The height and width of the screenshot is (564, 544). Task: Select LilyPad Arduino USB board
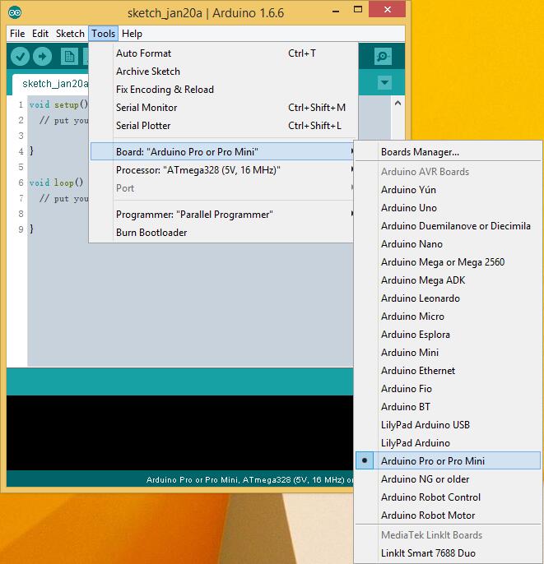448,425
